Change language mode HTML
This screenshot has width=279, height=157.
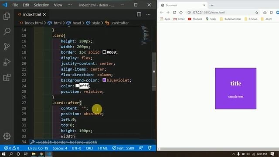[x=103, y=148]
